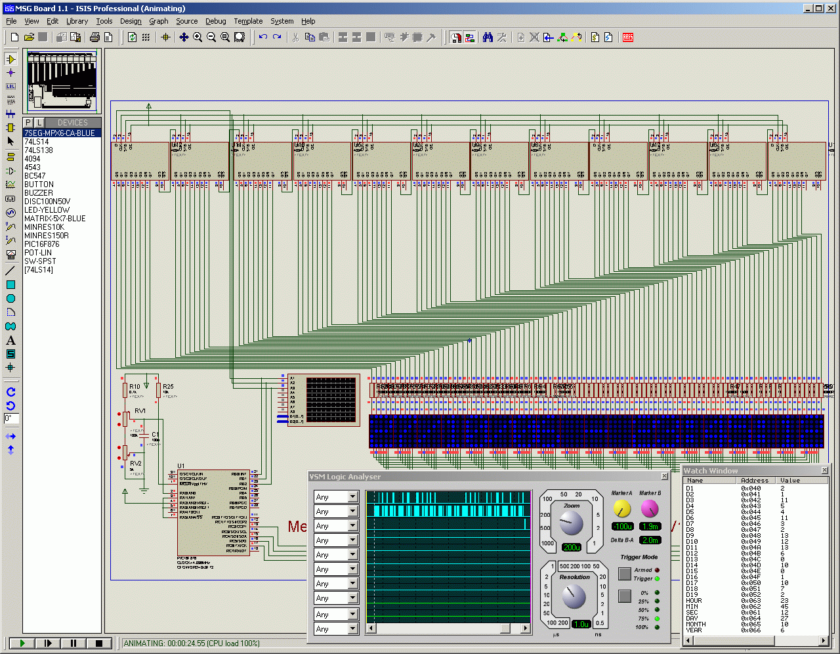Select PIC16F876 in the devices list
840x654 pixels.
coord(42,244)
